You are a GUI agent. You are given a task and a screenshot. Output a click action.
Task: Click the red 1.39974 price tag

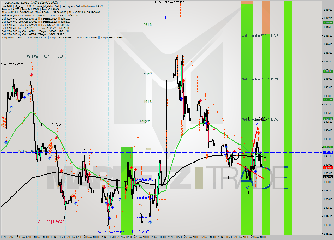pyautogui.click(x=328, y=168)
